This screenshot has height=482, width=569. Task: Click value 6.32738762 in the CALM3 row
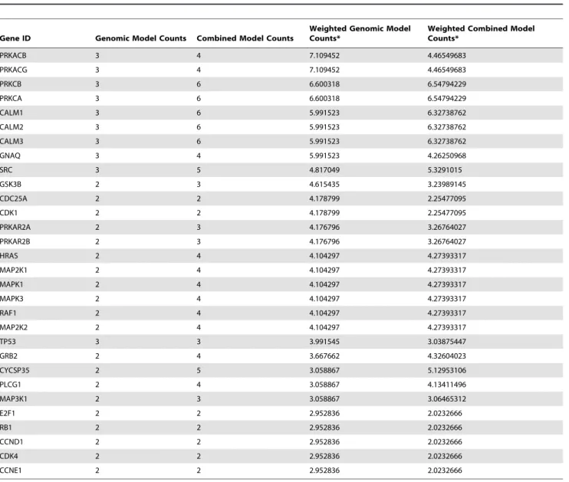point(447,142)
